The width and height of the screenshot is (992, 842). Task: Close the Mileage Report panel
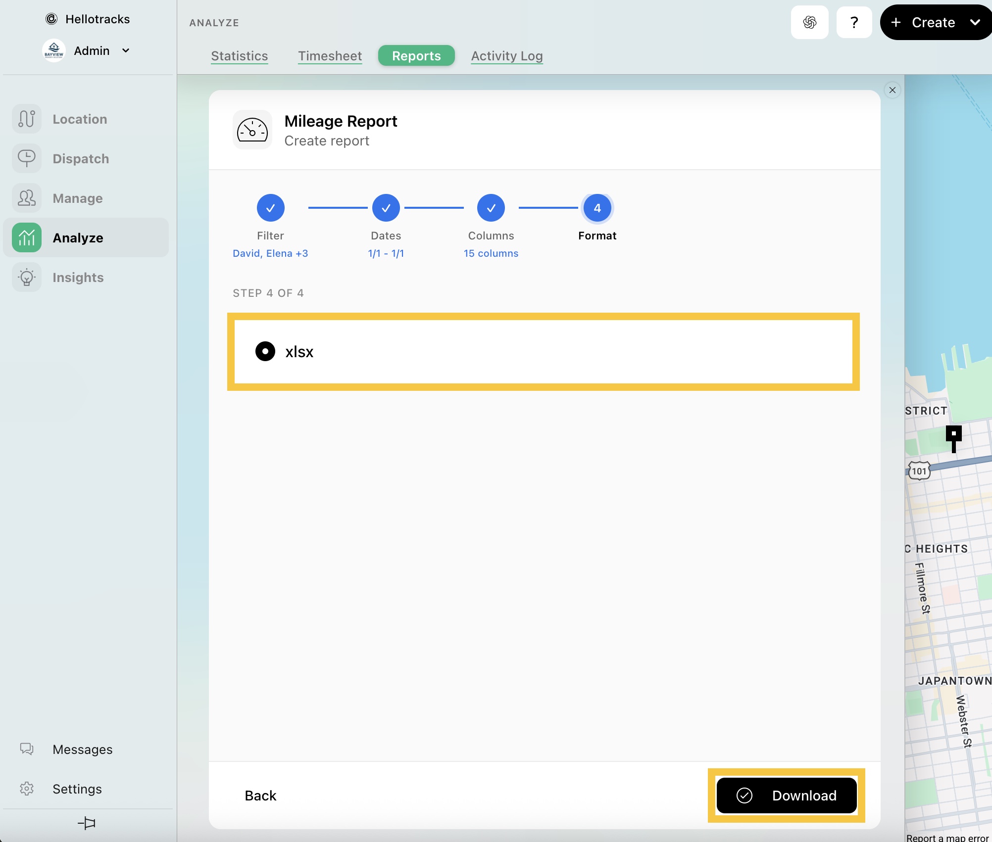[892, 90]
